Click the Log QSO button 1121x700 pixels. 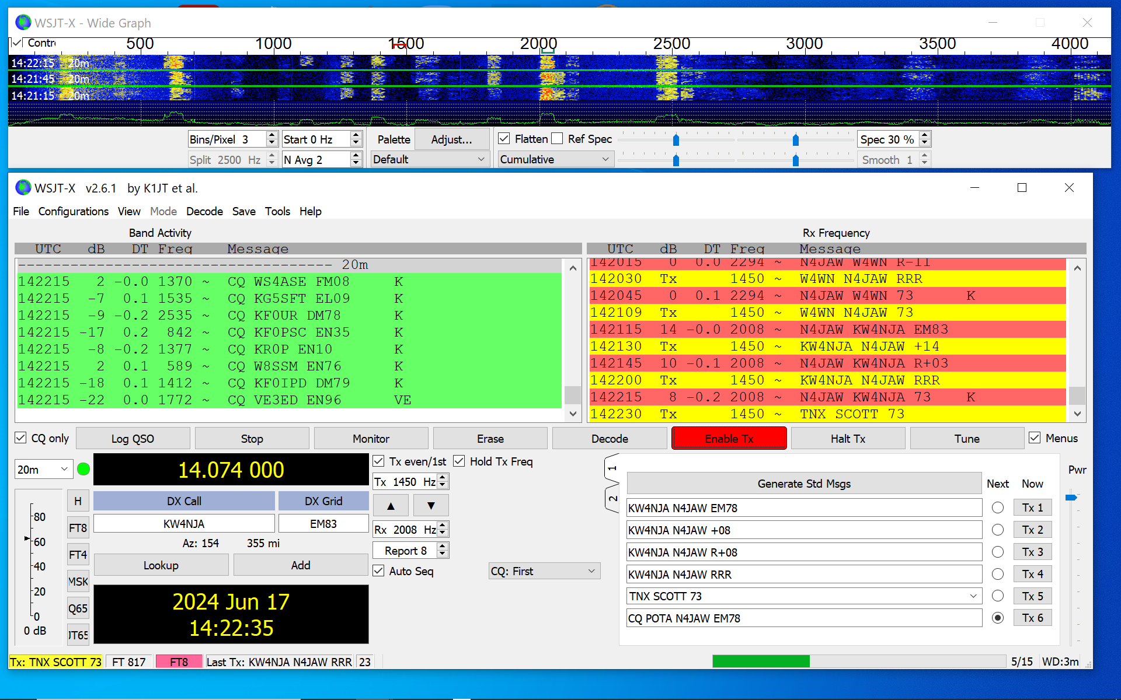coord(133,439)
